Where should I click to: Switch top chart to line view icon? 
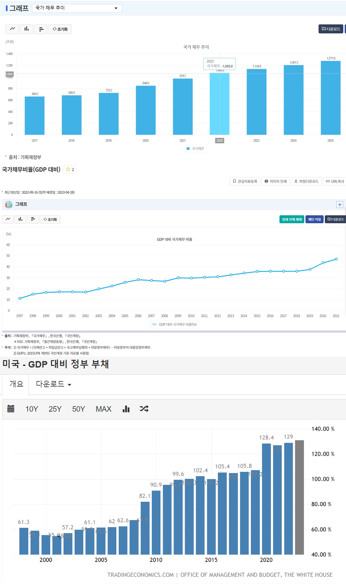point(12,29)
